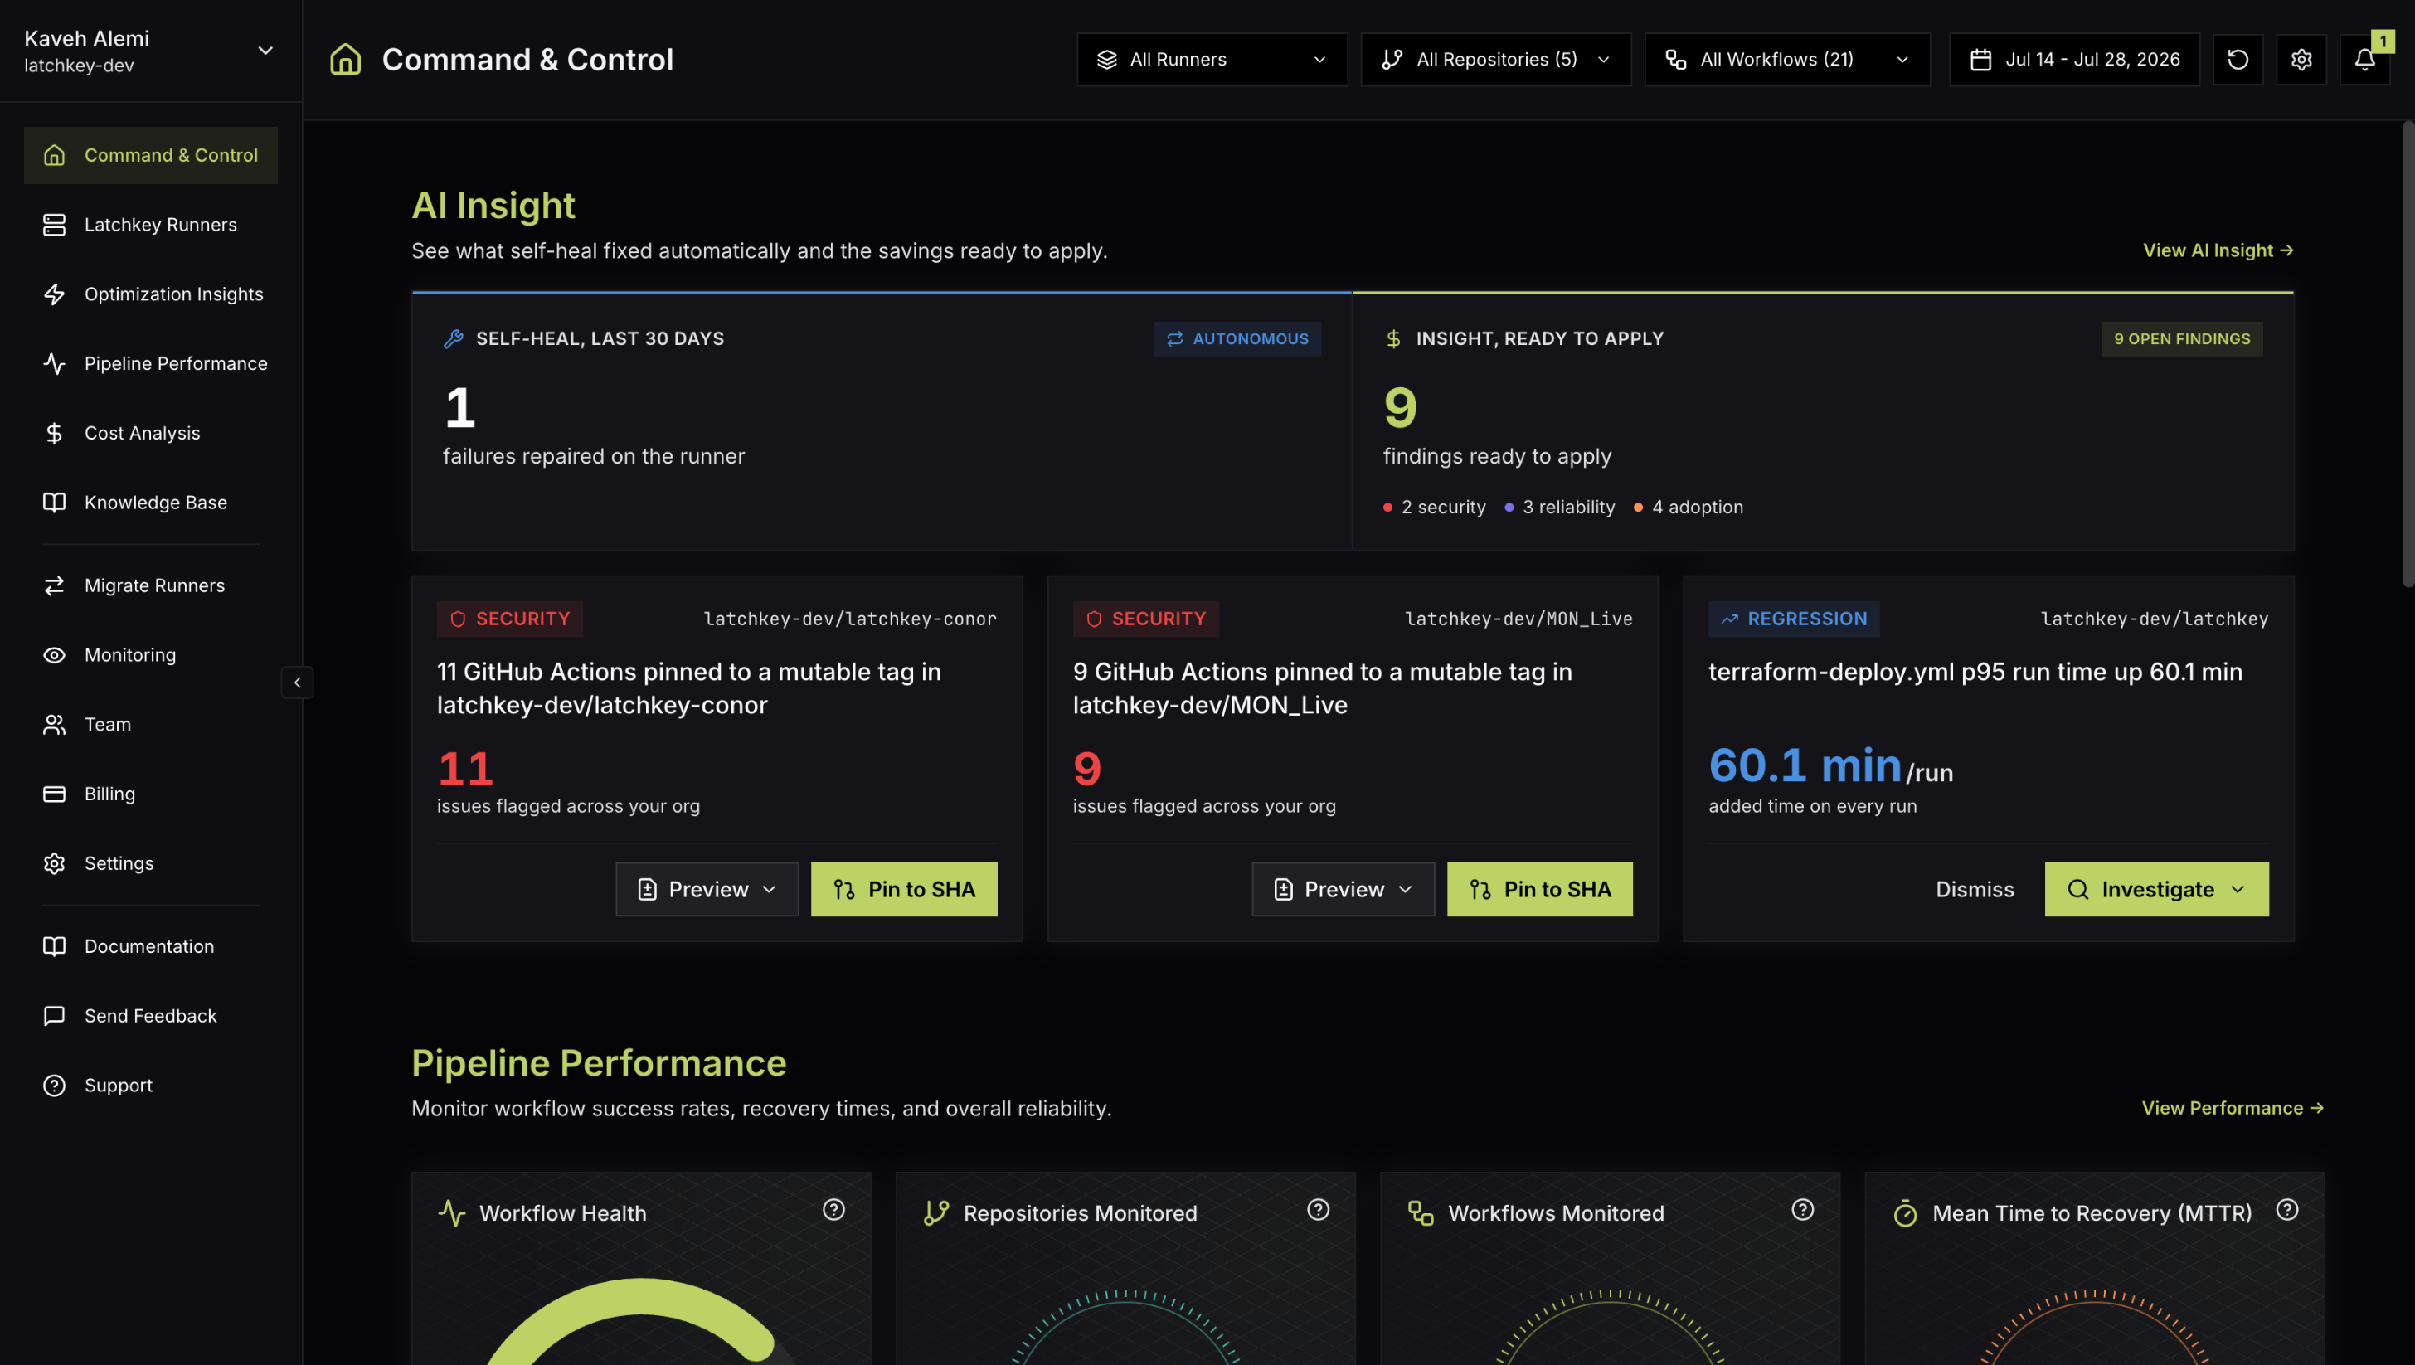2415x1365 pixels.
Task: Click the REGRESSION tag on third card
Action: click(x=1794, y=619)
